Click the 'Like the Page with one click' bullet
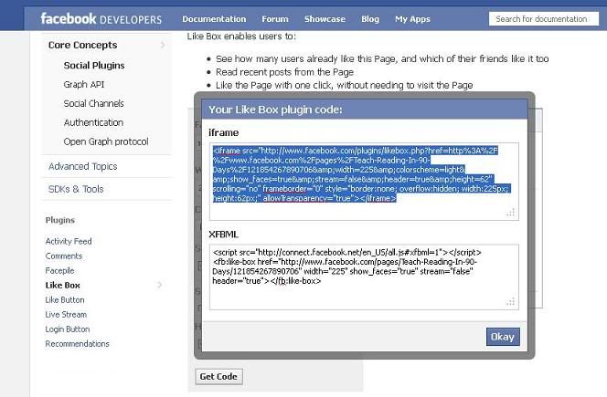This screenshot has height=397, width=607. pyautogui.click(x=344, y=85)
